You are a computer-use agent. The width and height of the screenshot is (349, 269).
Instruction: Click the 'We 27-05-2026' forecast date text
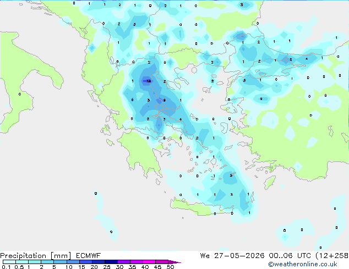232,256
